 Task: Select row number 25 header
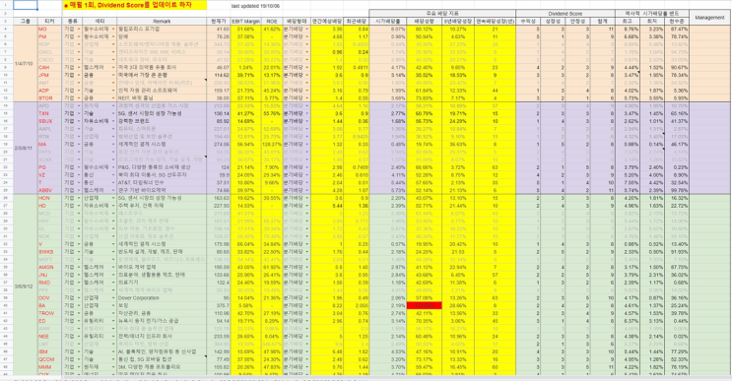coord(6,190)
